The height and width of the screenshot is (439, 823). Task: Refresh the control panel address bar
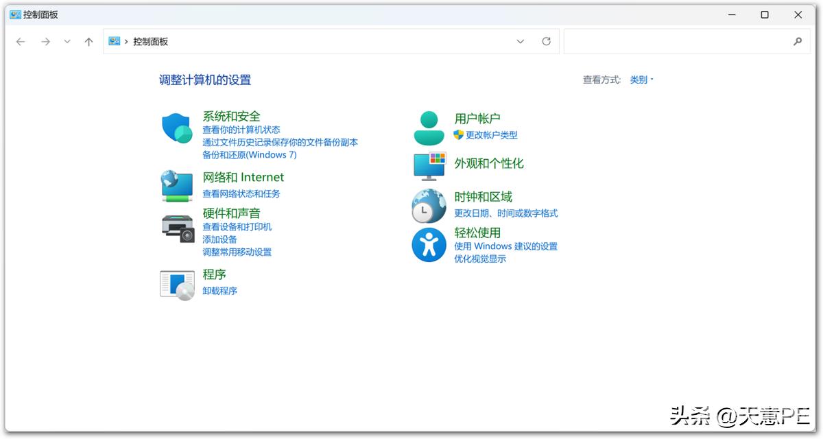pos(546,41)
